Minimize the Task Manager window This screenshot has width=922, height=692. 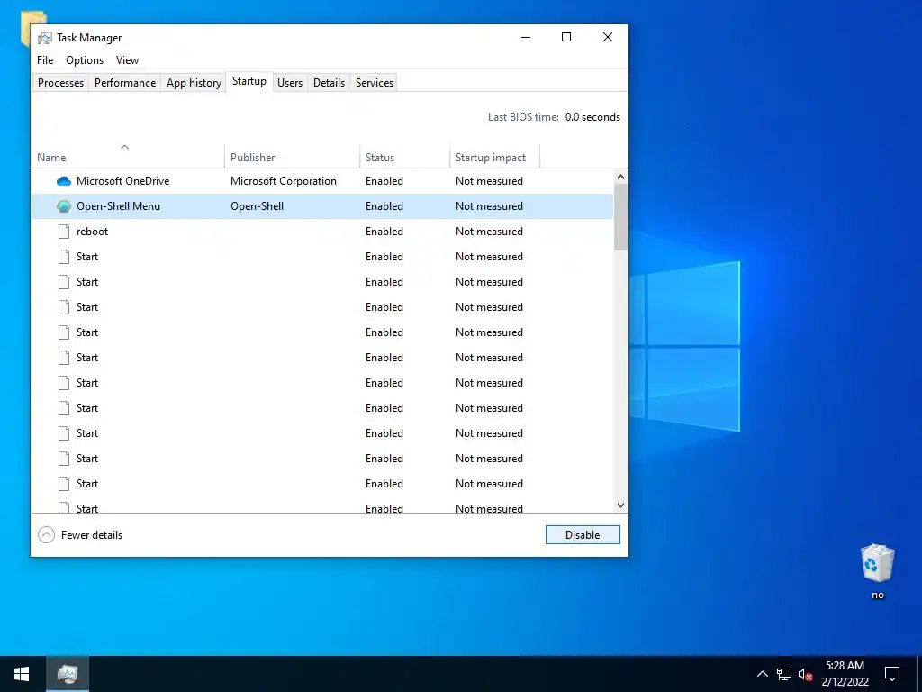coord(526,37)
